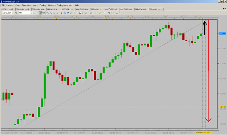Open Alerts and Trading Automation menu
This screenshot has height=135, width=227.
click(60, 5)
